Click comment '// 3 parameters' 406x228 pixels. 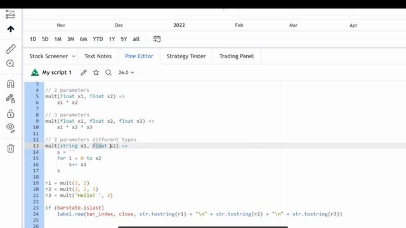click(67, 115)
